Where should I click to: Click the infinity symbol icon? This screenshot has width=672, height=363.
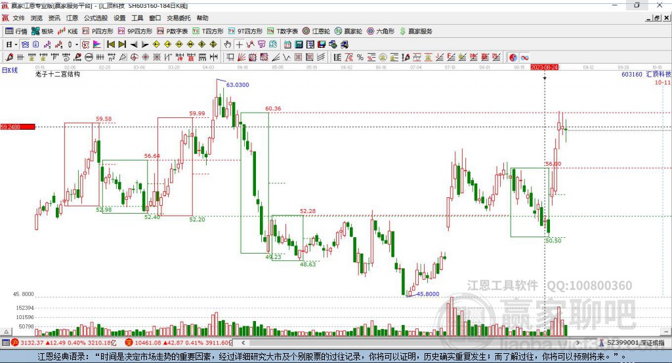click(x=524, y=58)
